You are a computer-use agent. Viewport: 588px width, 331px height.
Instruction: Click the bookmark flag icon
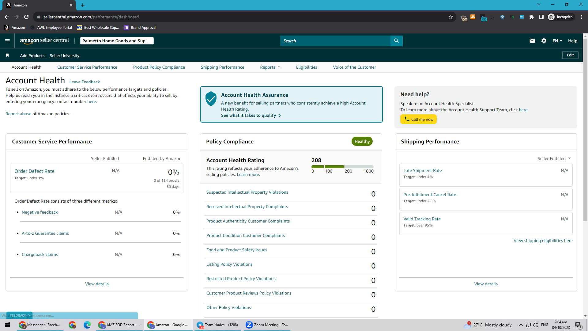tap(7, 55)
